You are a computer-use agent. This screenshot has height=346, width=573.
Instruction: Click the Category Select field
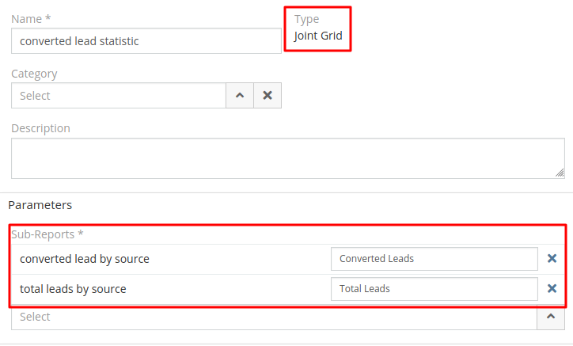[119, 96]
